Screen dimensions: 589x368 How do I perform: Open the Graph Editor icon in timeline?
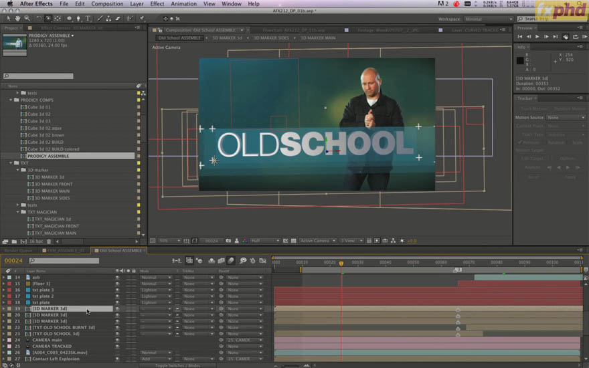tap(263, 260)
